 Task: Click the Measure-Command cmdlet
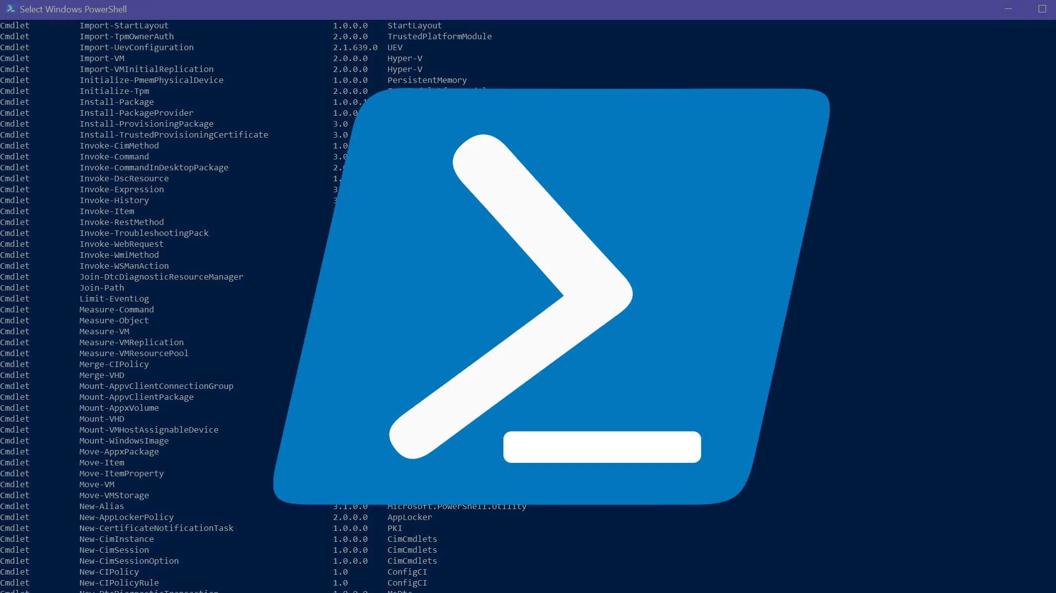pyautogui.click(x=117, y=310)
